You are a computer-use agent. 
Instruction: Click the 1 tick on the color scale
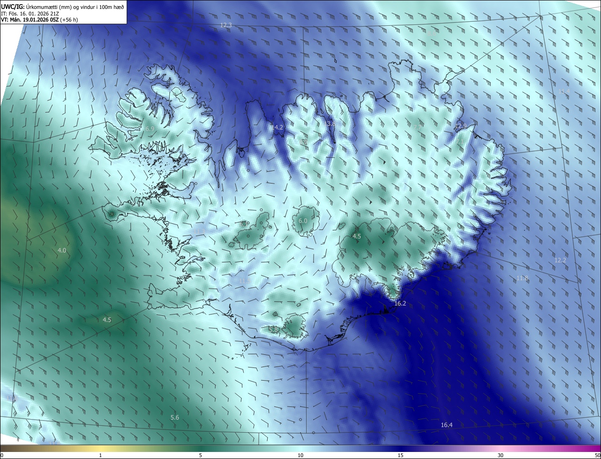point(100,455)
